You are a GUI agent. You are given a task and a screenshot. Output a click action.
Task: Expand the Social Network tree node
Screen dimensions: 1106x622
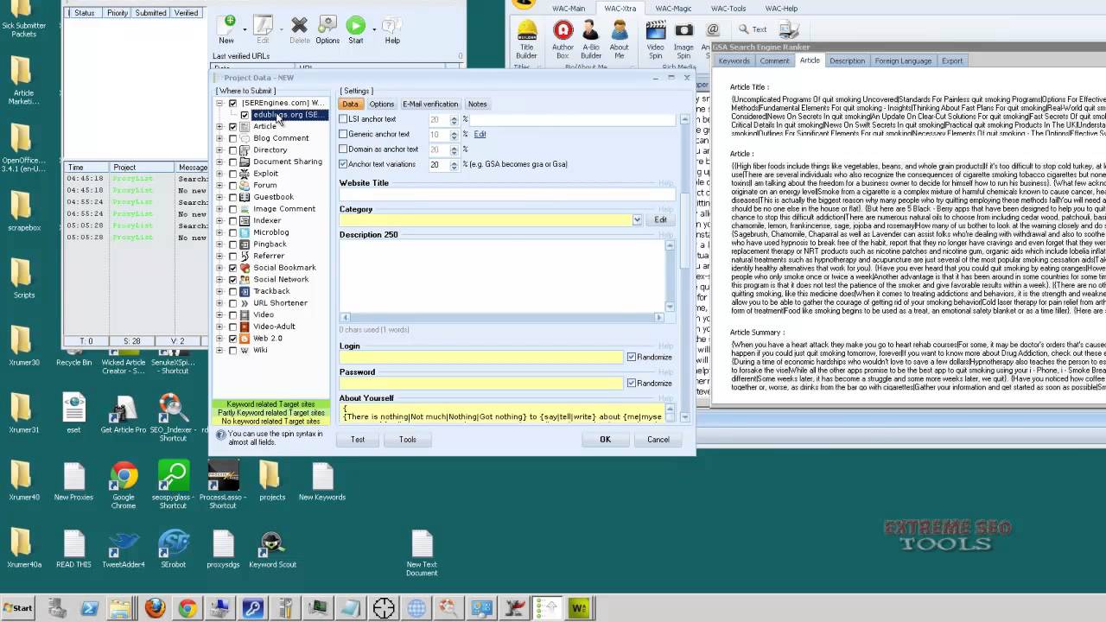[x=219, y=280]
